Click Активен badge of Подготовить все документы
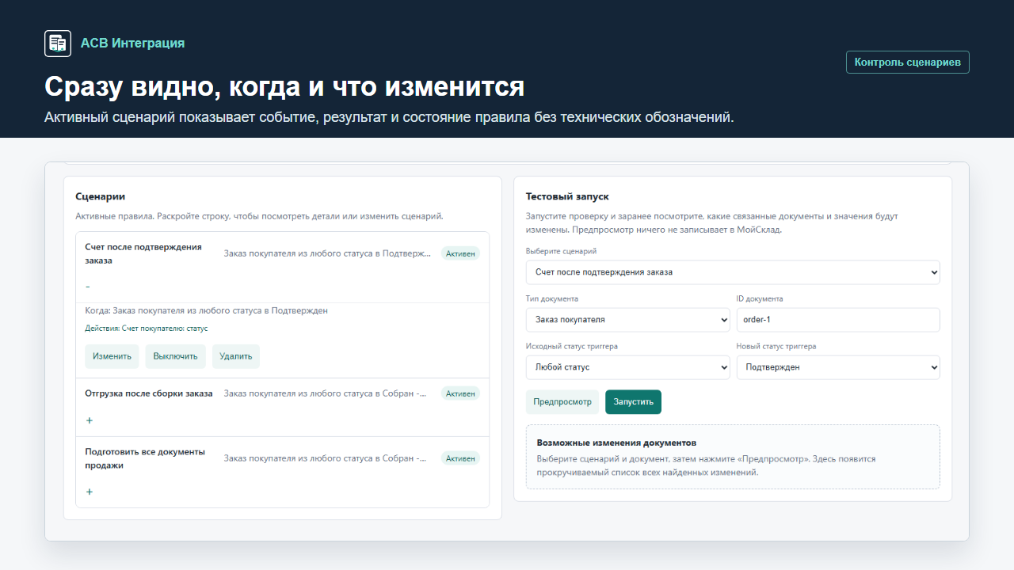The height and width of the screenshot is (570, 1014). pos(460,458)
